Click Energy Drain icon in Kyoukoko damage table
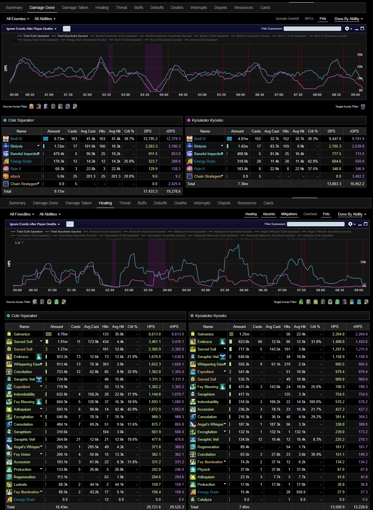The image size is (373, 510). (190, 161)
